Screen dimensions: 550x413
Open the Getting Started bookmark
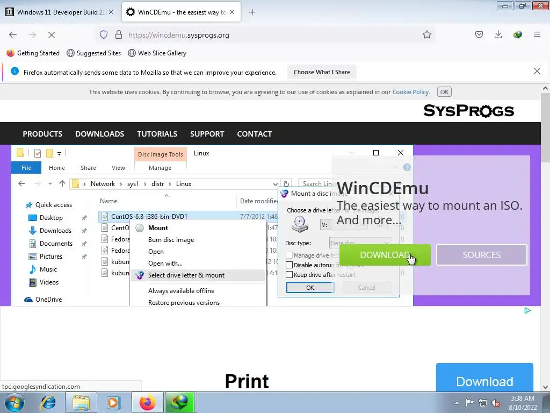pos(33,53)
